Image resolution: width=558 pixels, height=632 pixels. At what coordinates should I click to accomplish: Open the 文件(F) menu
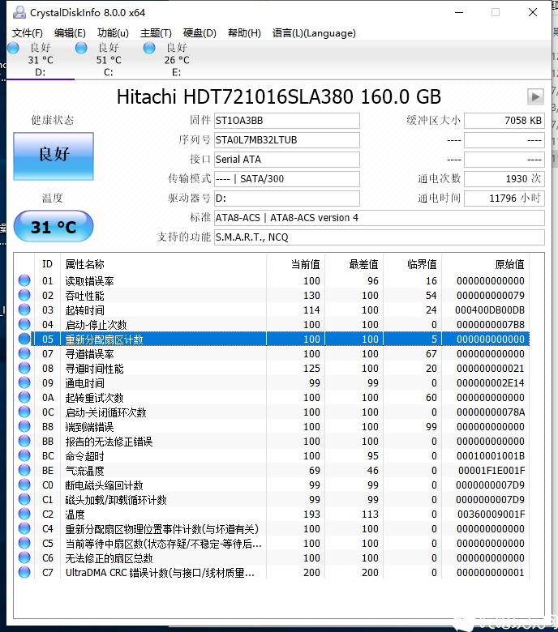click(x=27, y=33)
